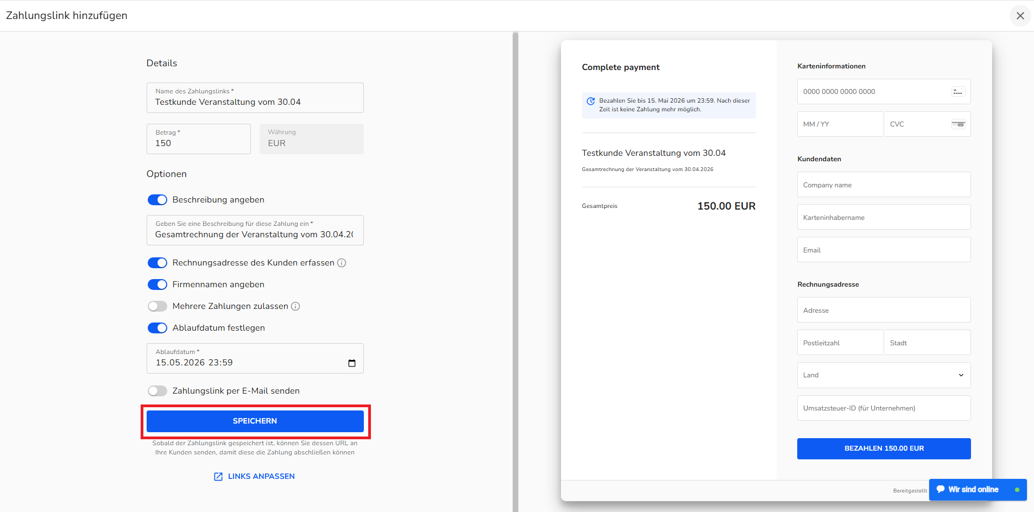1034x512 pixels.
Task: Click the Karteninhabername field
Action: (x=884, y=217)
